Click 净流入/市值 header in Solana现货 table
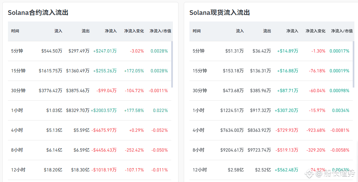The image size is (358, 182). click(x=342, y=31)
